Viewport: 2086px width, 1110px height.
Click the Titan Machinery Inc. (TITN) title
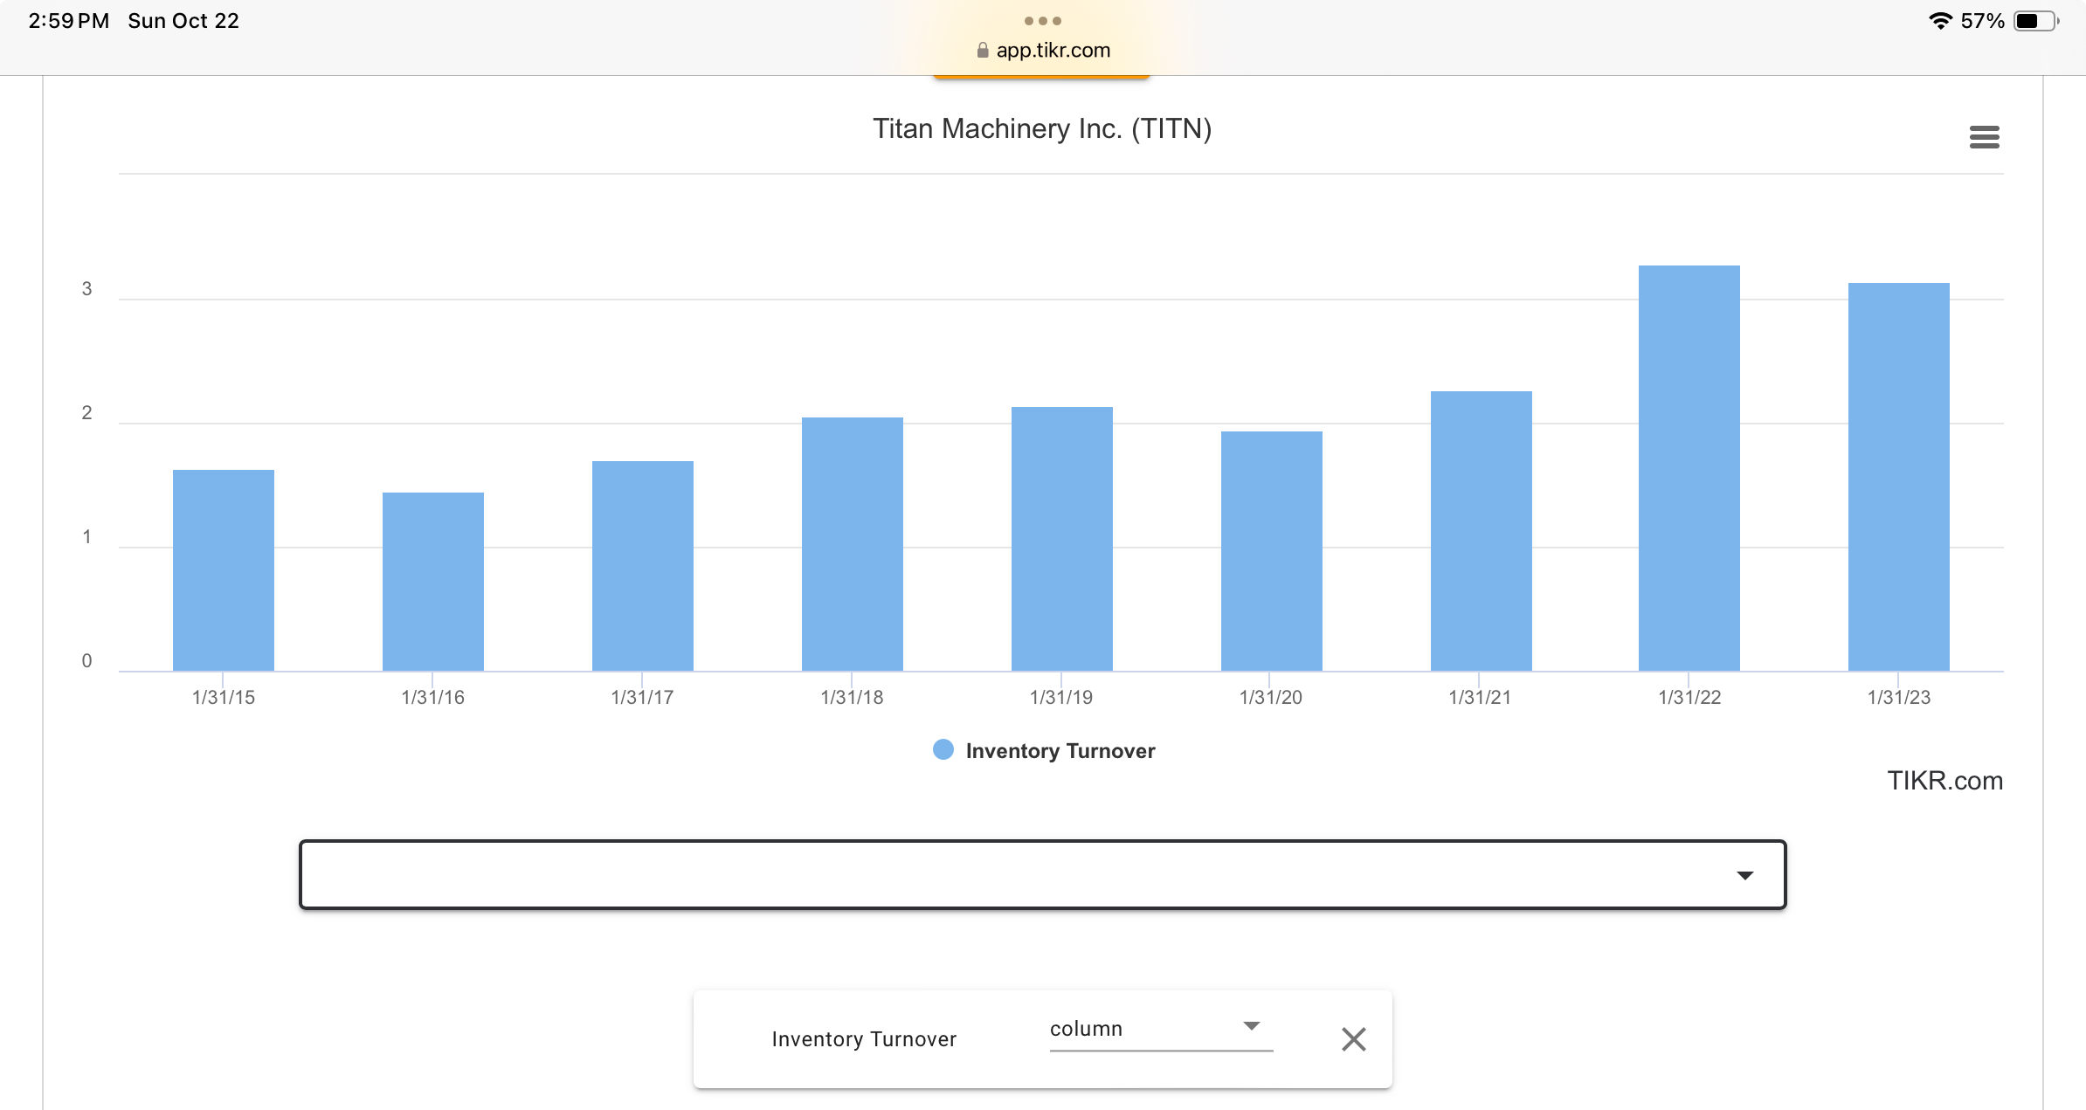pyautogui.click(x=1042, y=129)
